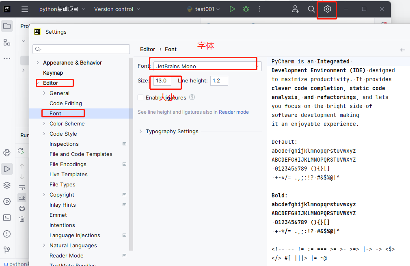
Task: Run test001 with the green play button
Action: [232, 9]
